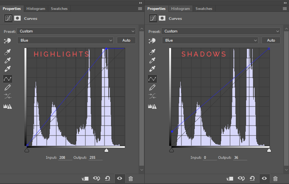Open the Preset Custom dropdown in left panel

pos(76,31)
